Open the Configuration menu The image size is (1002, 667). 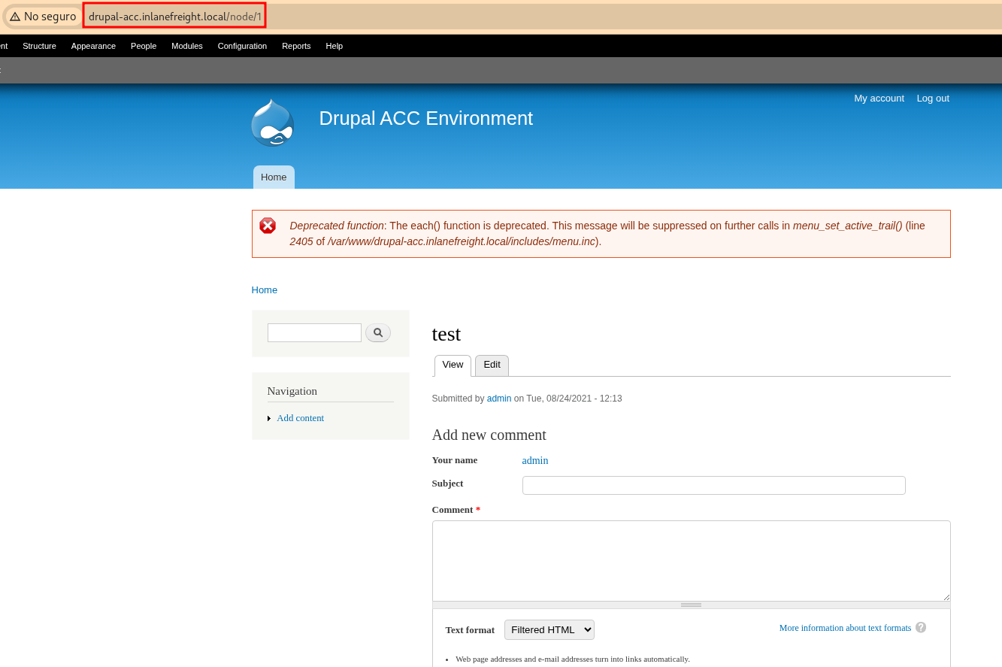click(242, 46)
